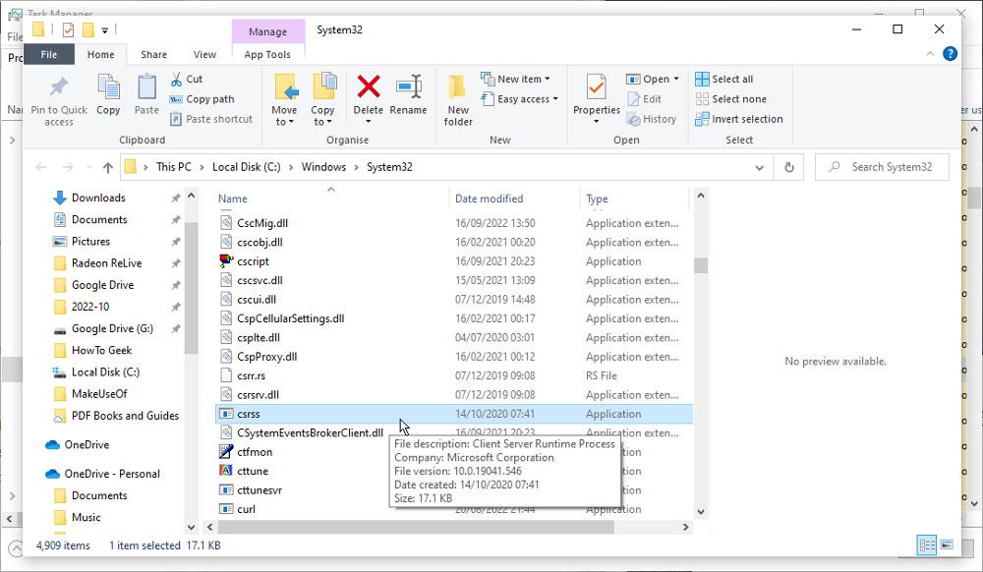Click the Paste icon in the ribbon
Image resolution: width=983 pixels, height=572 pixels.
pyautogui.click(x=146, y=98)
